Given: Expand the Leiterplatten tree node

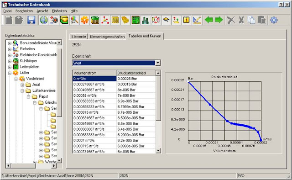Looking at the screenshot, I should [x=10, y=67].
